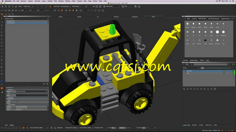Toggle the mask indicator on grey layer
The image size is (236, 132).
pyautogui.click(x=224, y=73)
